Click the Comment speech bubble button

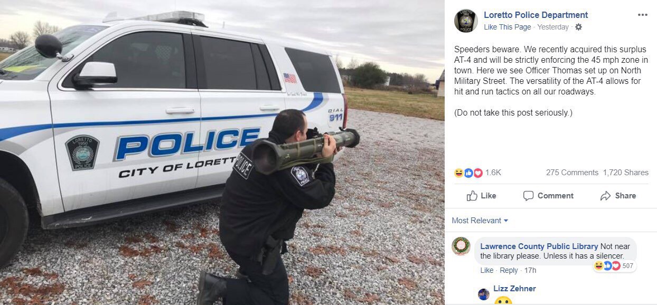click(x=548, y=196)
